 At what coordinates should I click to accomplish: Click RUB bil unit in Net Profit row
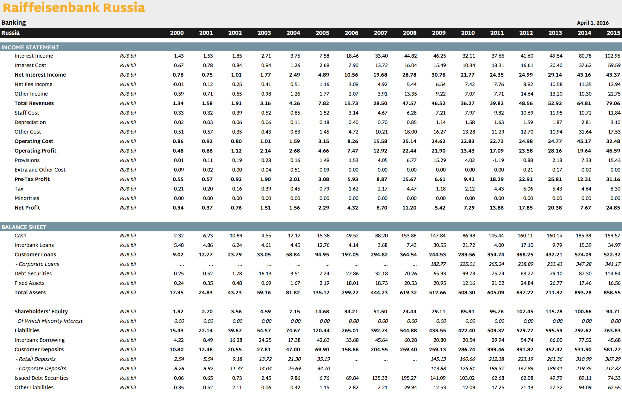coord(128,208)
